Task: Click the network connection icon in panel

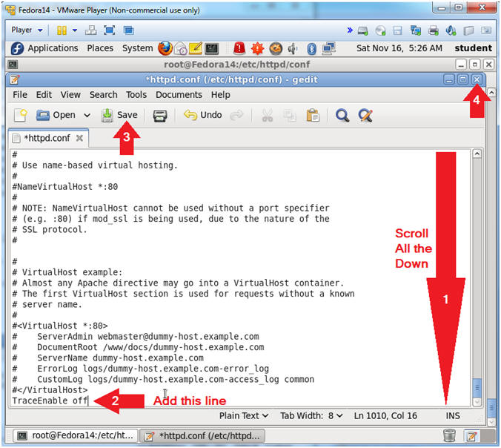Action: pos(329,49)
